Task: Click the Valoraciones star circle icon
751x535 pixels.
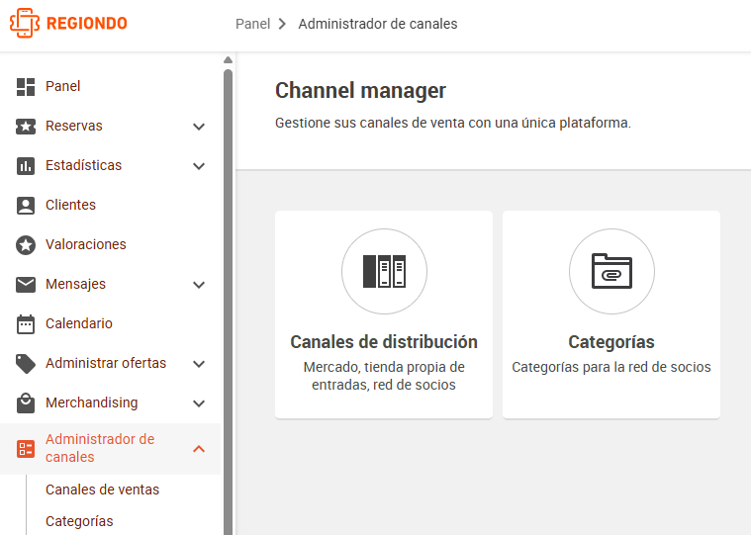Action: pos(26,245)
